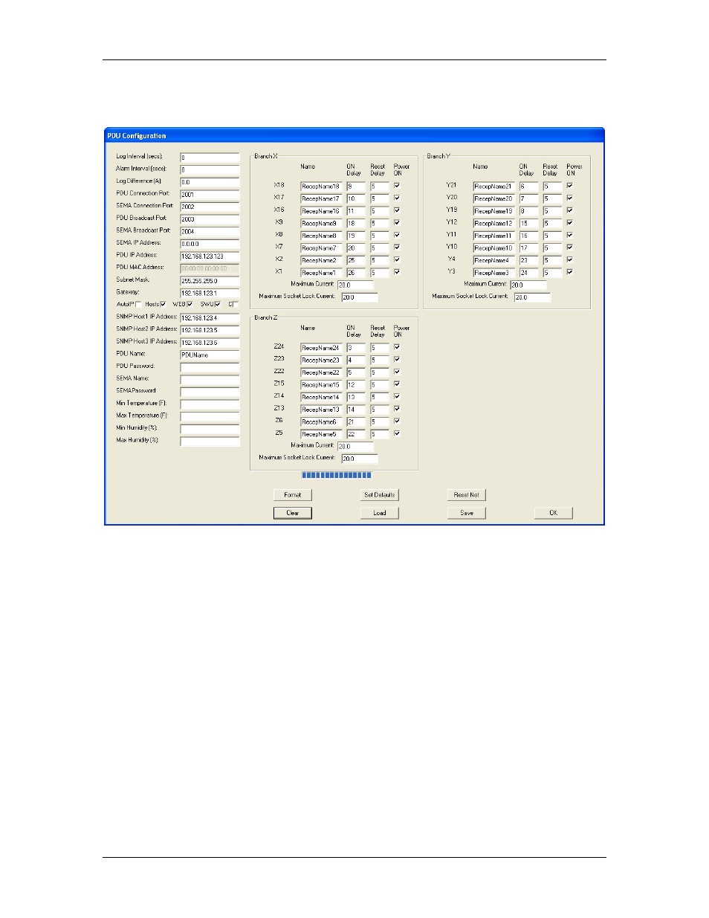Edit Branch X Maximum Current field
Viewport: 709px width, 918px height.
(x=355, y=285)
